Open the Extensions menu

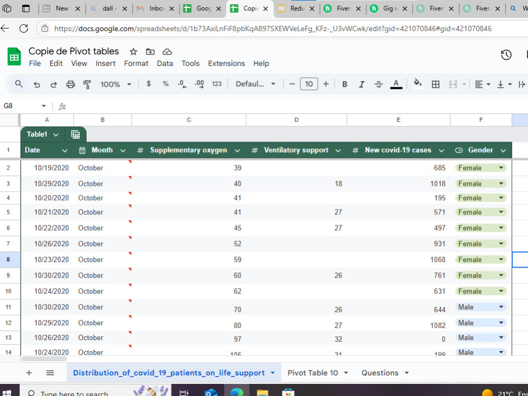pos(227,63)
